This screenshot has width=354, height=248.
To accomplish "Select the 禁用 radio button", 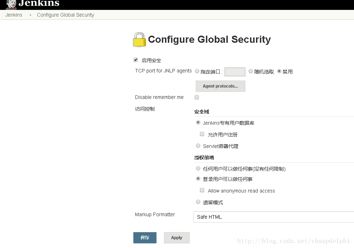I will point(279,71).
